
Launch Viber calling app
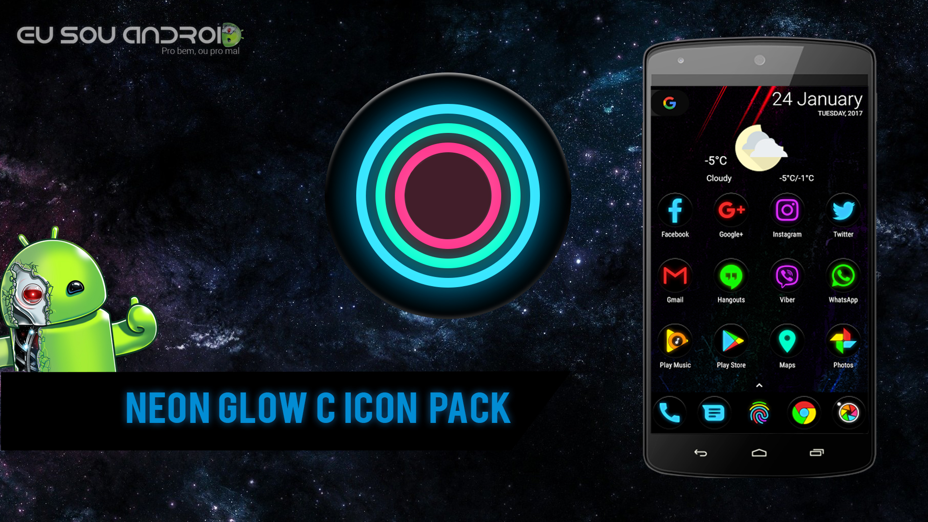point(786,277)
